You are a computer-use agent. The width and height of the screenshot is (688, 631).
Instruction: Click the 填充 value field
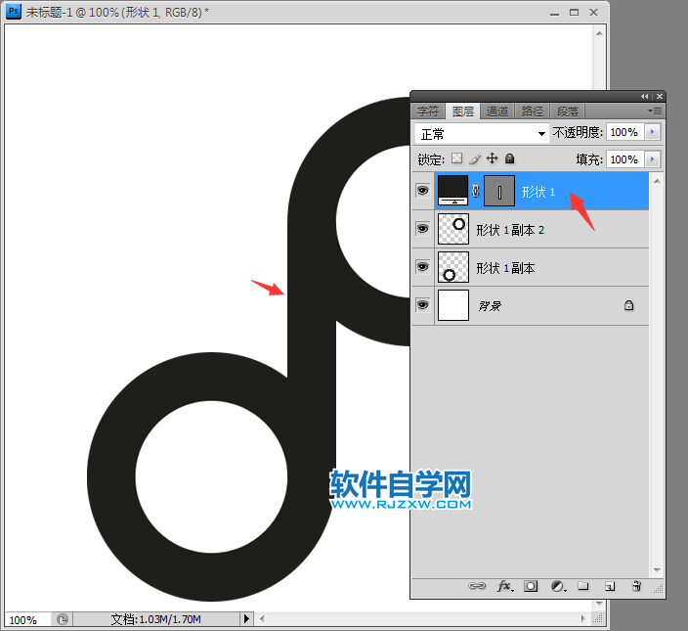pyautogui.click(x=625, y=158)
